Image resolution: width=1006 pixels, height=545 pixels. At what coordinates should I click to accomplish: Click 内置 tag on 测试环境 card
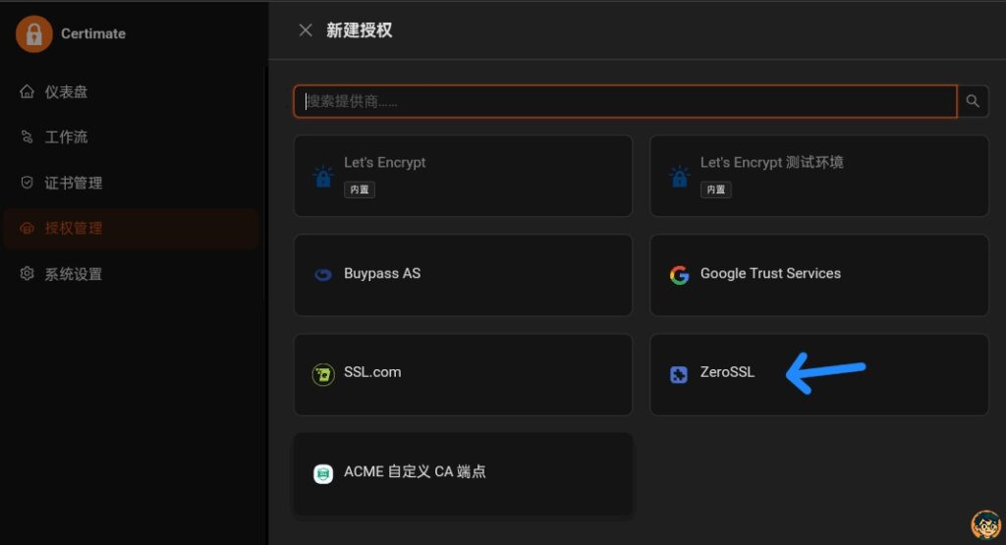(716, 190)
